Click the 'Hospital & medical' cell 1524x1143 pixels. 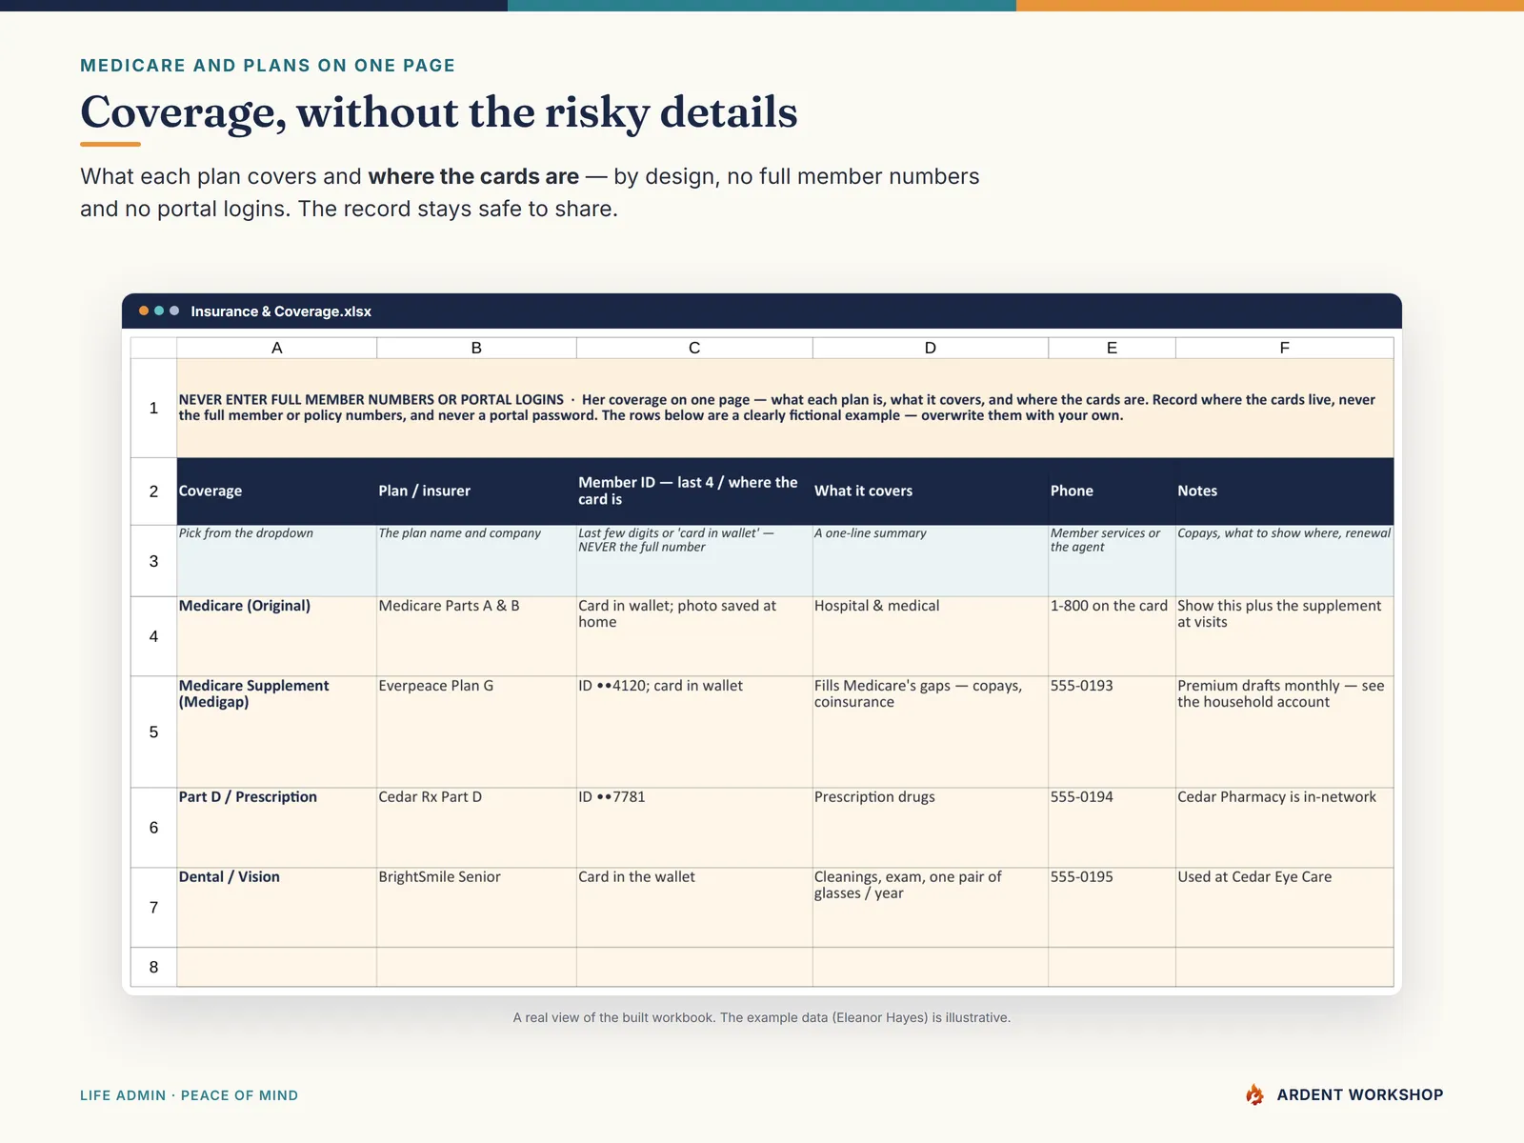pos(931,636)
